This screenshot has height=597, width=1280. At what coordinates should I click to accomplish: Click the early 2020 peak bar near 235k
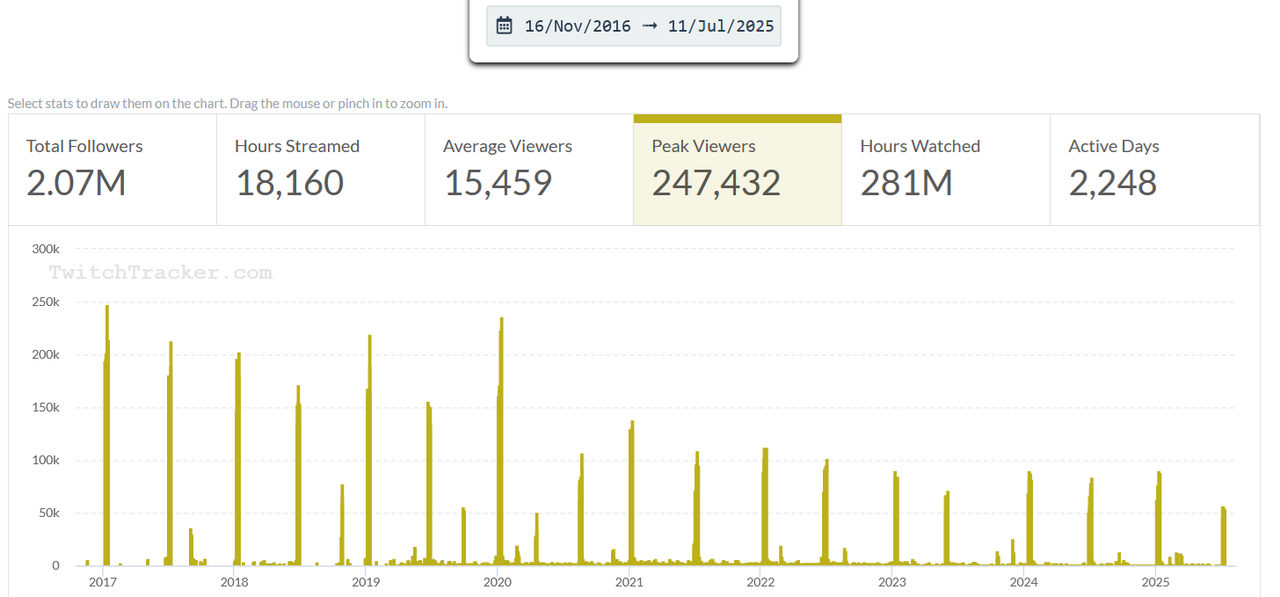pyautogui.click(x=501, y=441)
